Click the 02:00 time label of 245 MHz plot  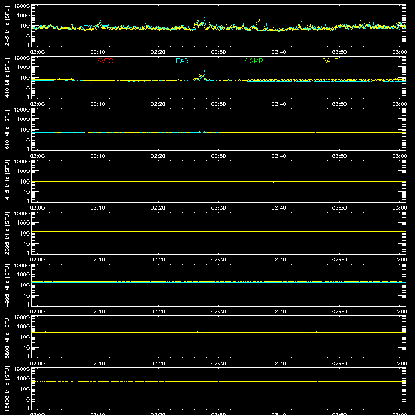[x=37, y=52]
